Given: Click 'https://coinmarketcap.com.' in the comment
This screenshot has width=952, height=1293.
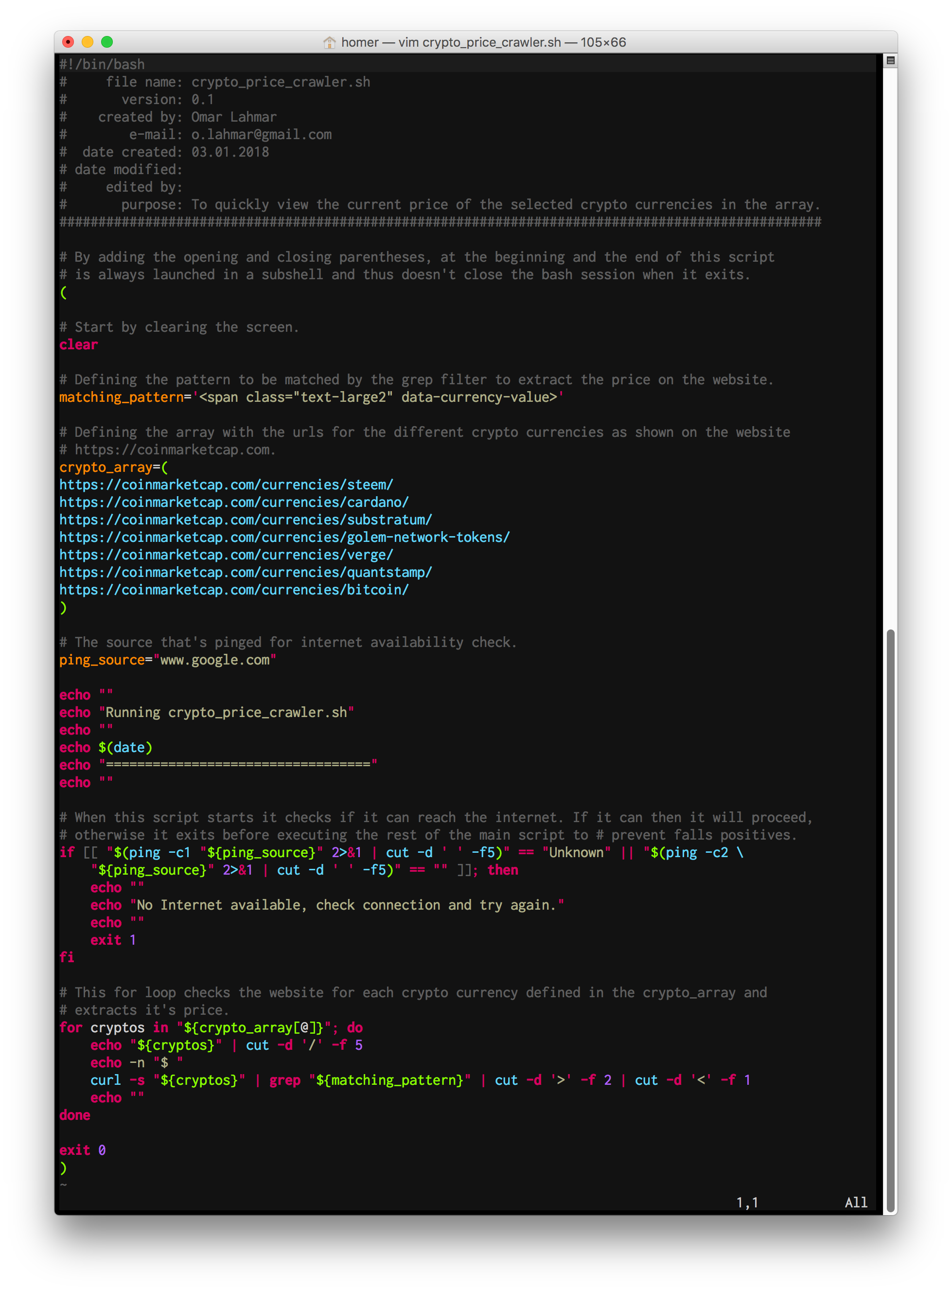Looking at the screenshot, I should pyautogui.click(x=175, y=449).
